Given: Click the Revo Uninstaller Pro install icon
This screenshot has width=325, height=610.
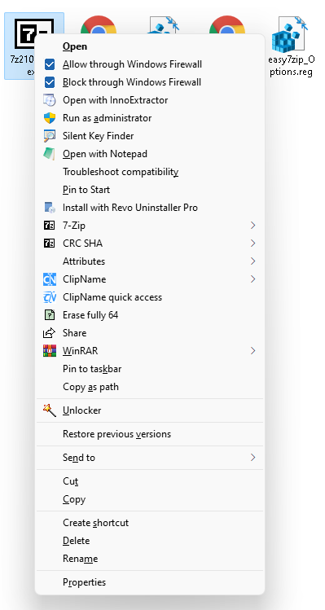Looking at the screenshot, I should coord(50,208).
